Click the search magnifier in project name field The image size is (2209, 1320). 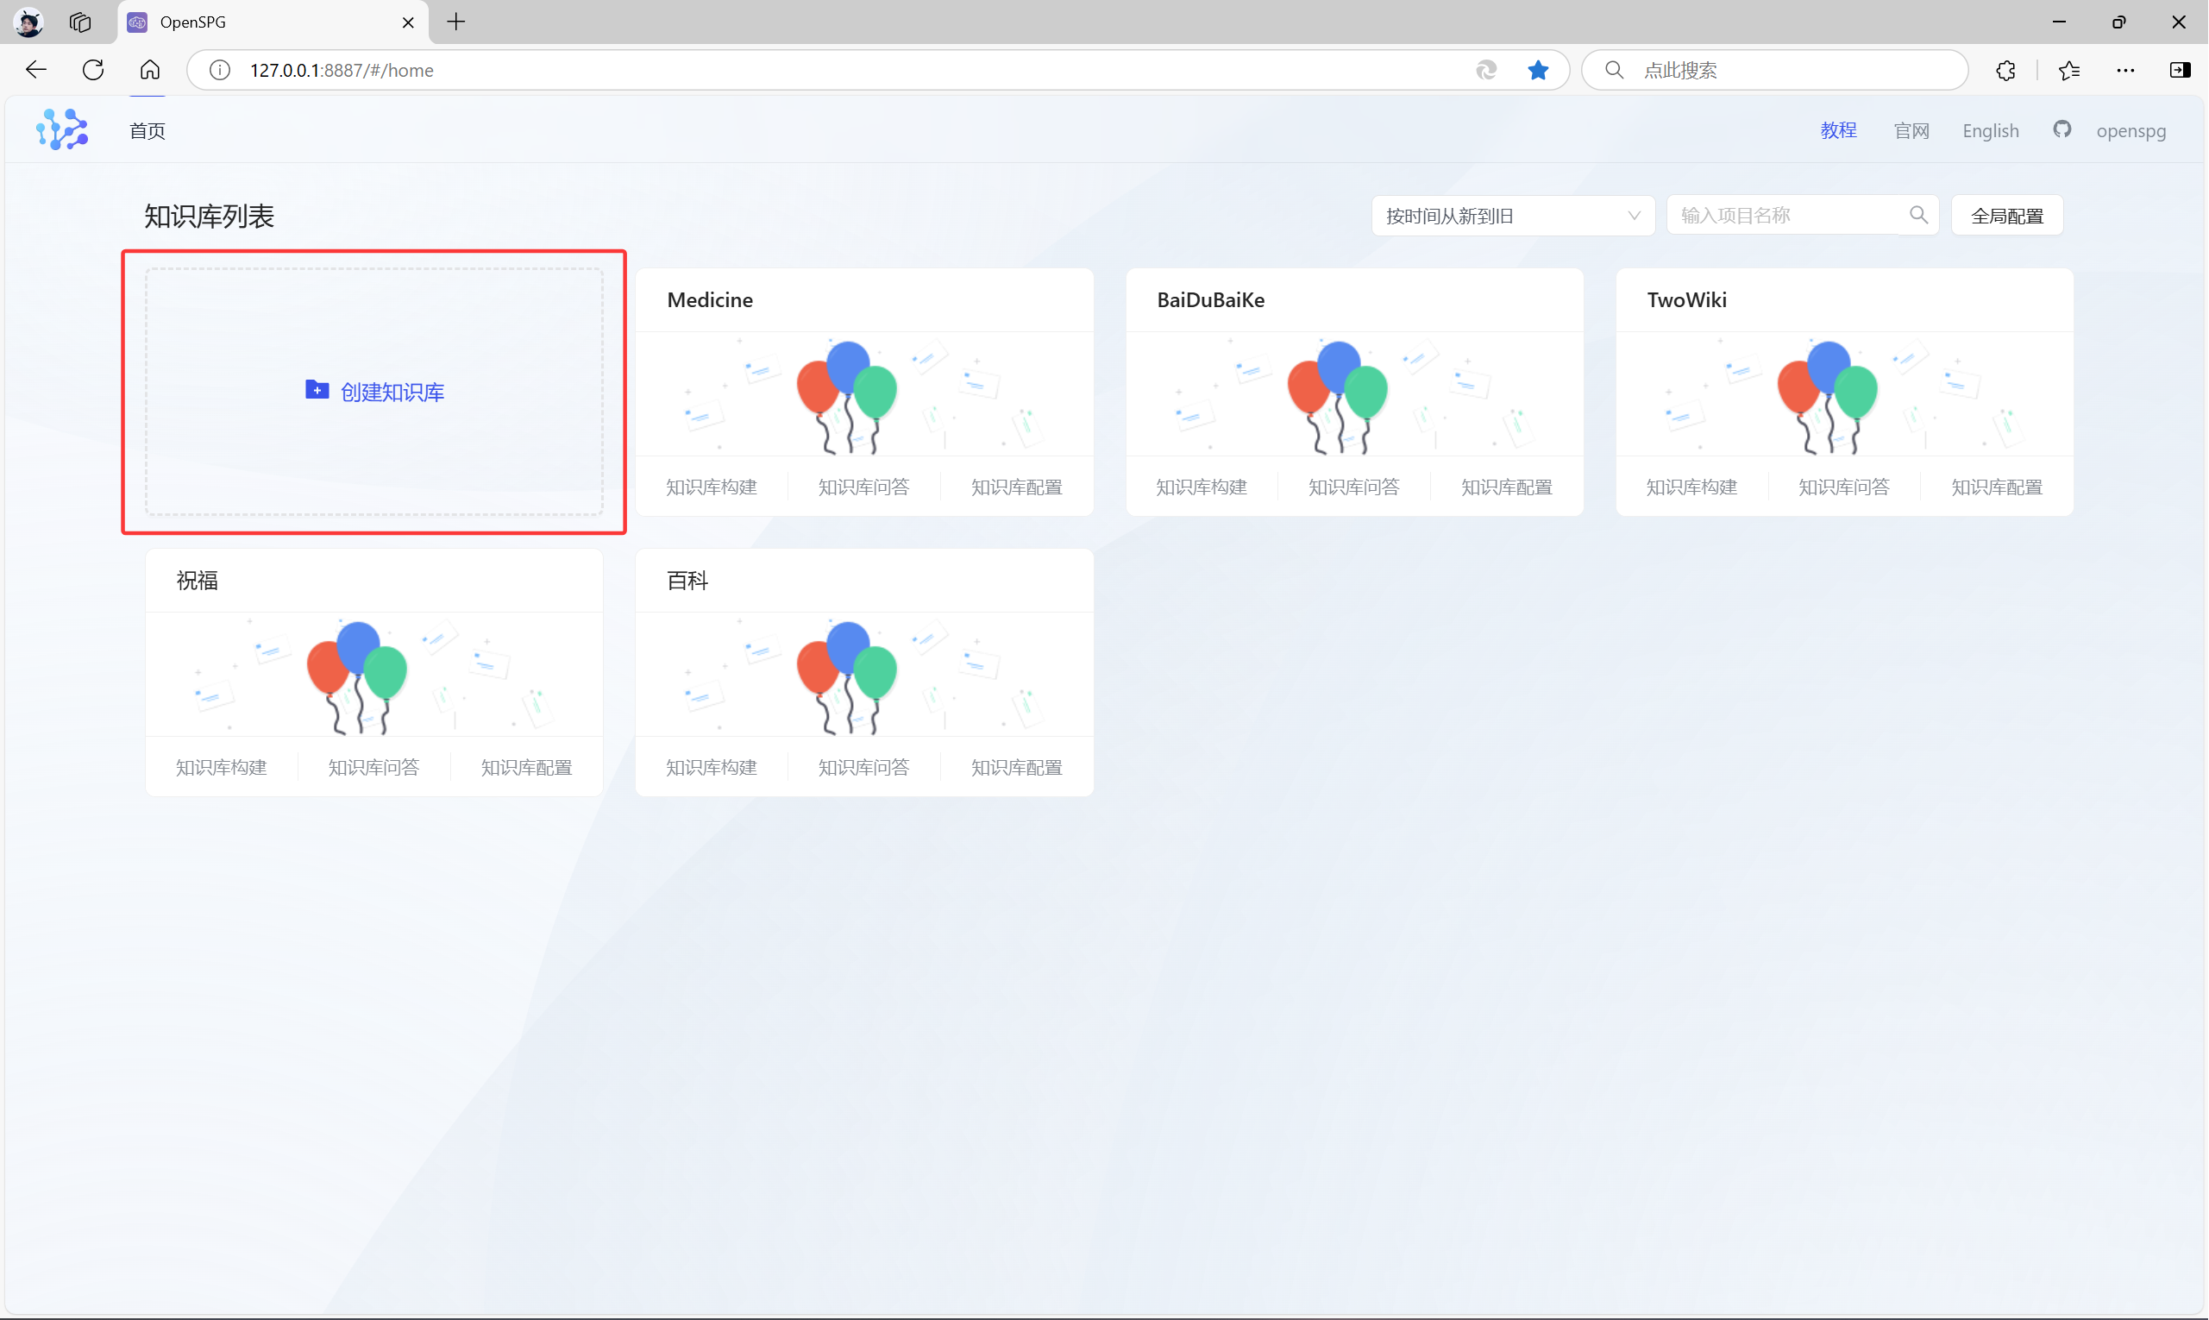click(1918, 216)
